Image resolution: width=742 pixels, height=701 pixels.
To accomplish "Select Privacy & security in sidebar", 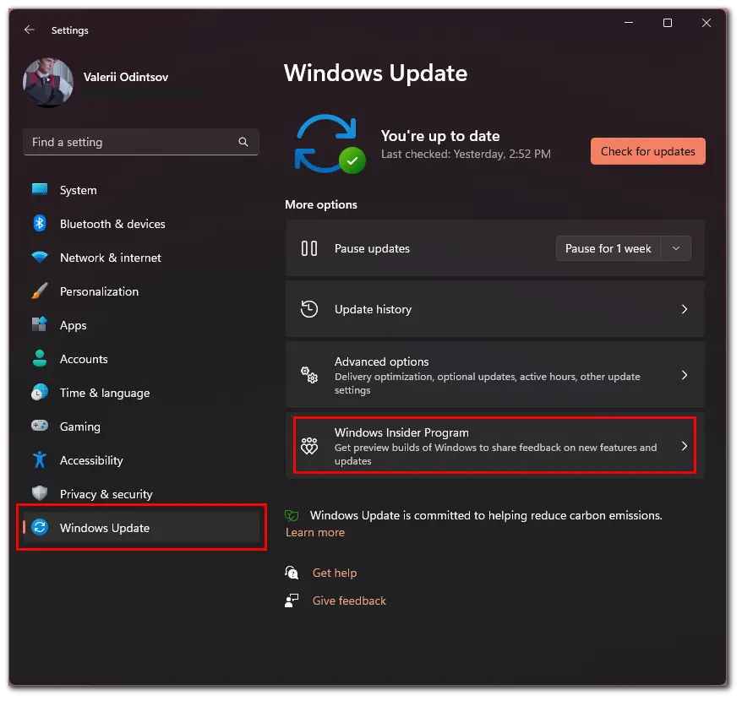I will point(141,493).
